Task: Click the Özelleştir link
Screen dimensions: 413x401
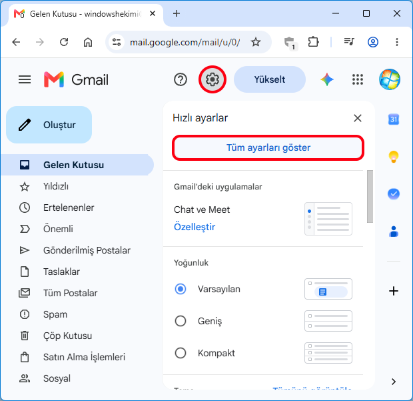Action: tap(195, 227)
